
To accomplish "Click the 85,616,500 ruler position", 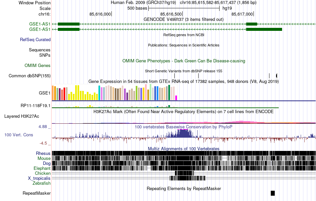I will tap(171, 14).
